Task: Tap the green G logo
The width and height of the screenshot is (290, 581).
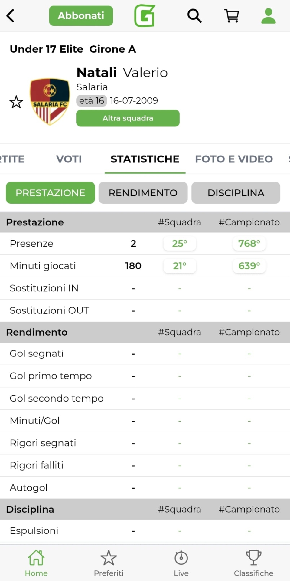Action: pyautogui.click(x=145, y=16)
